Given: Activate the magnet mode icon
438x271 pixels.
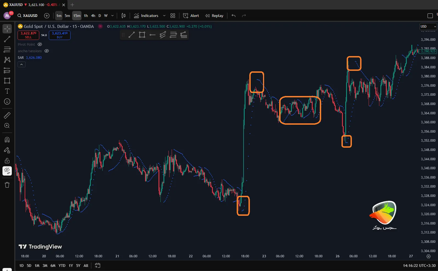Looking at the screenshot, I should pyautogui.click(x=7, y=140).
